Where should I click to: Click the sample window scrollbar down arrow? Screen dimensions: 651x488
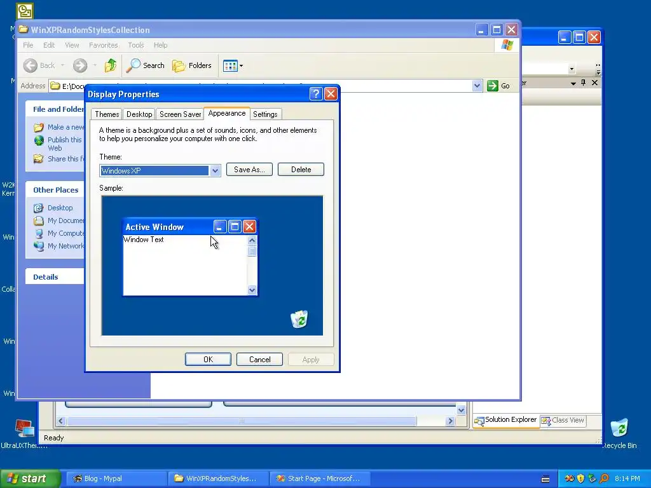click(x=252, y=290)
